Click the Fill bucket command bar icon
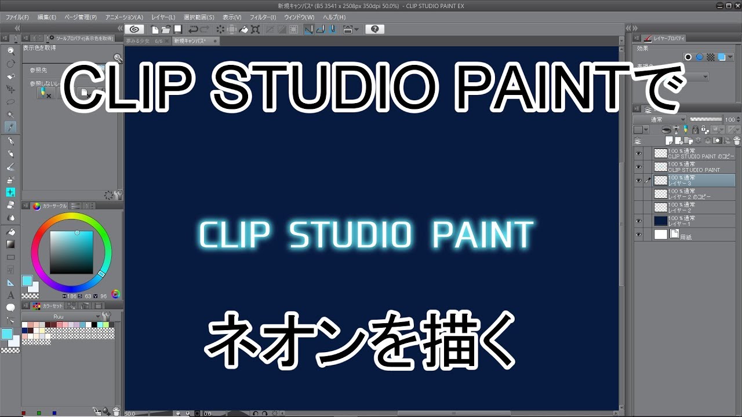 point(244,29)
